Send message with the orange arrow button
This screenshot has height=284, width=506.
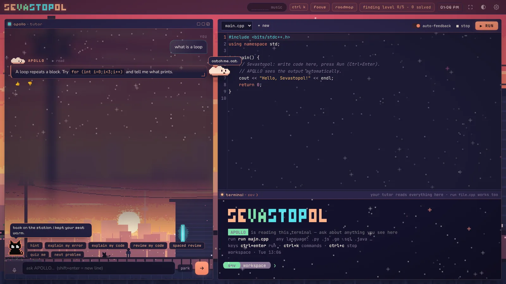point(202,268)
